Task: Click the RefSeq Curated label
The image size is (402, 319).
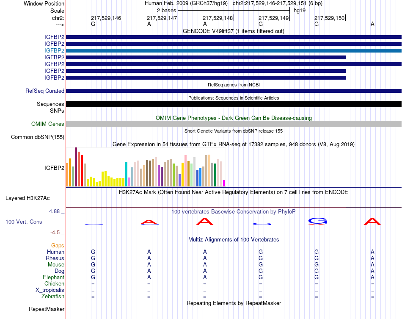Action: pos(44,91)
